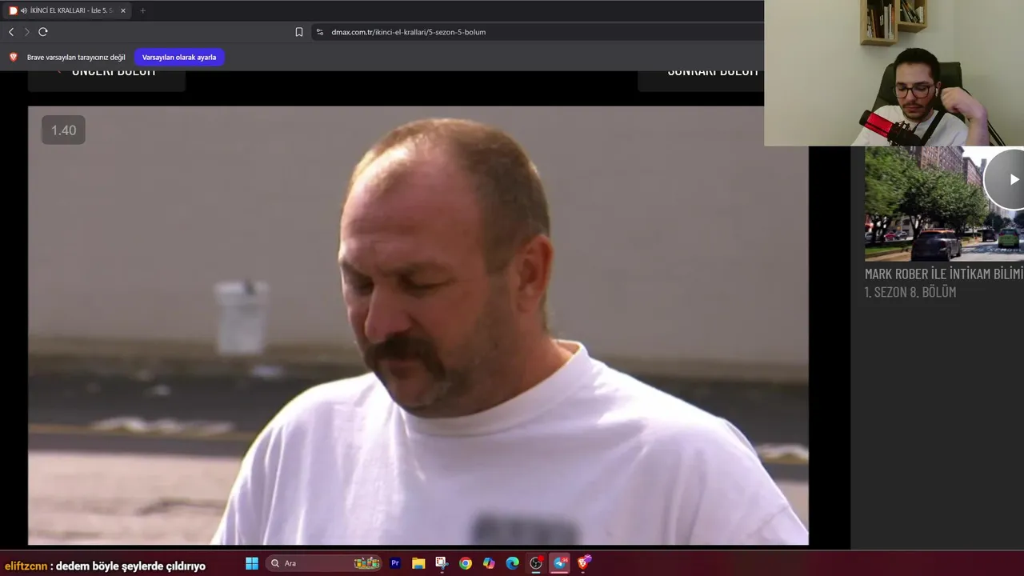Open Microsoft Copilot from the taskbar
The image size is (1024, 576).
click(x=489, y=563)
